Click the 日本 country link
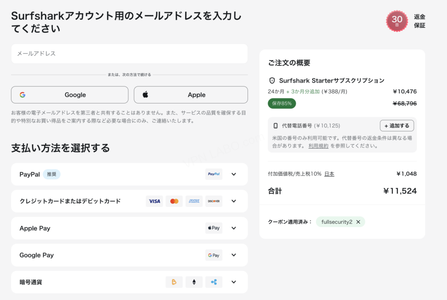The height and width of the screenshot is (300, 447). 329,174
